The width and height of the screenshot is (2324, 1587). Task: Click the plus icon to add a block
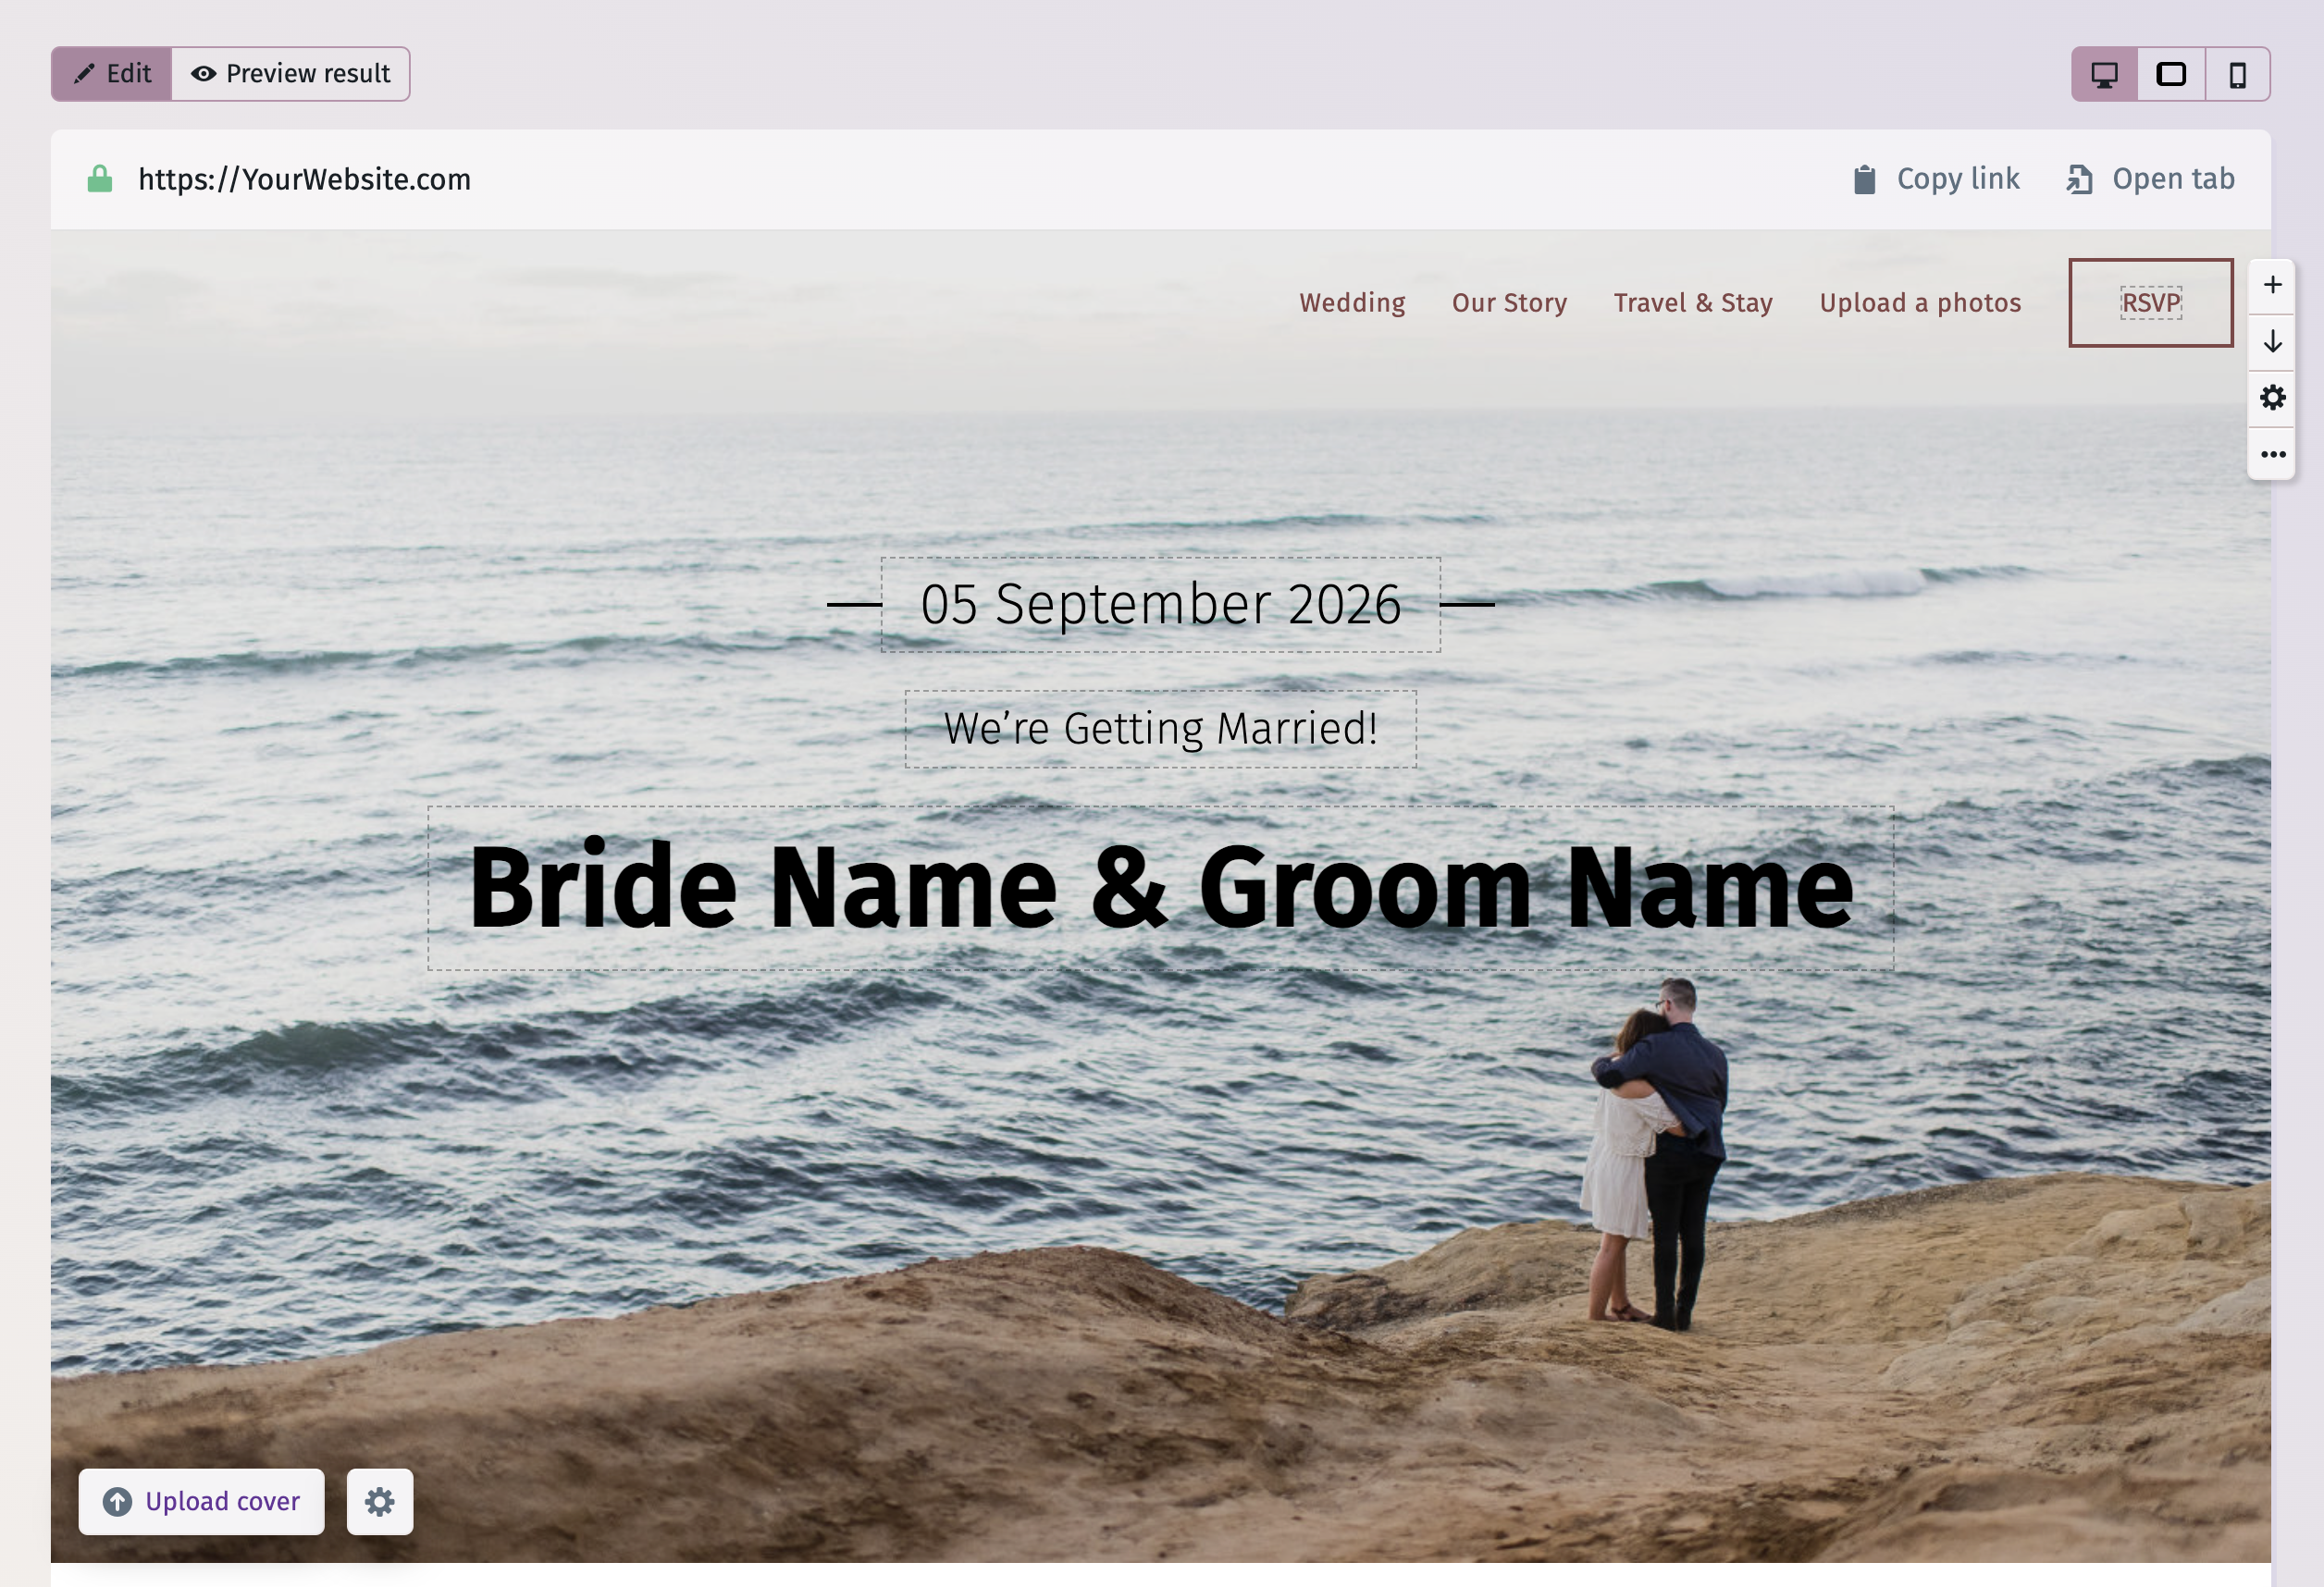pos(2272,286)
